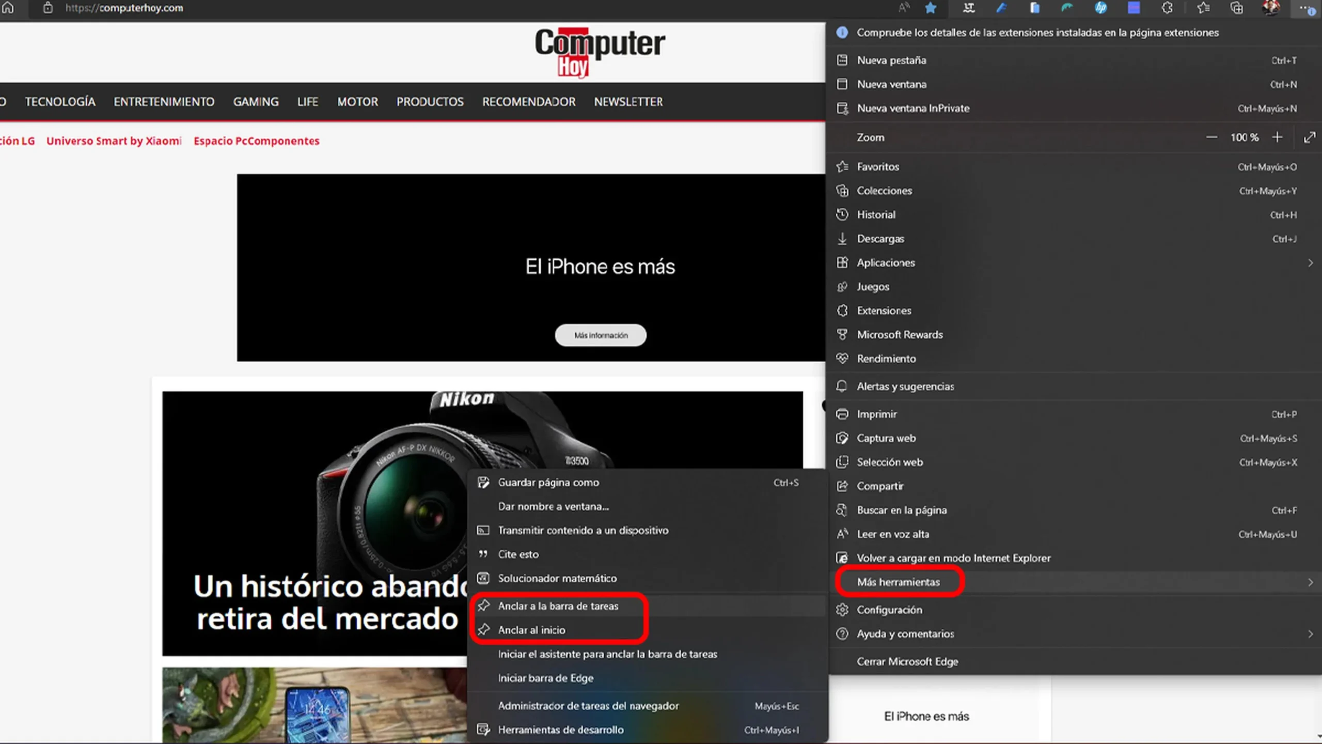Choose Iniciar barra de Edge
The width and height of the screenshot is (1322, 744).
pos(648,678)
